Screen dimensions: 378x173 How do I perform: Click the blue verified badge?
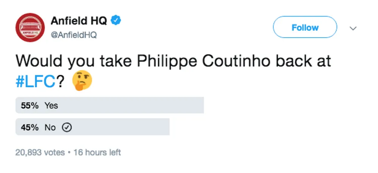tap(116, 21)
